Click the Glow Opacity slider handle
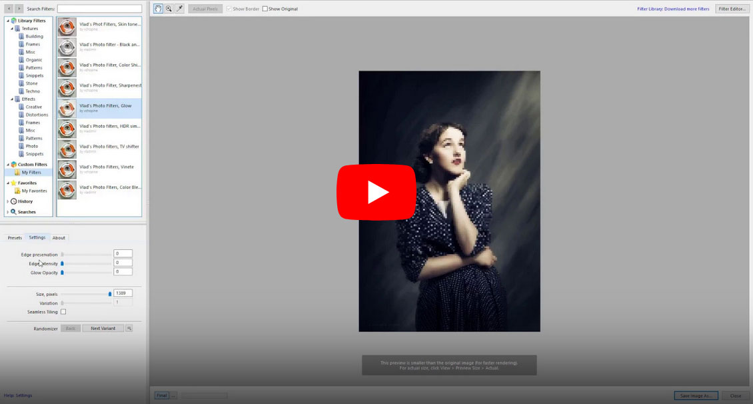Image resolution: width=753 pixels, height=404 pixels. pos(63,272)
